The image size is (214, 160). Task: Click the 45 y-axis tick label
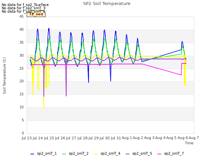[x=21, y=16]
